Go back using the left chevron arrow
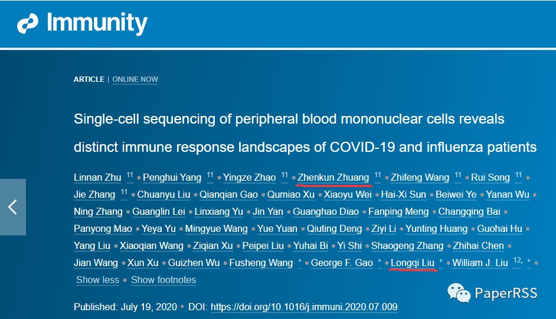 click(13, 207)
